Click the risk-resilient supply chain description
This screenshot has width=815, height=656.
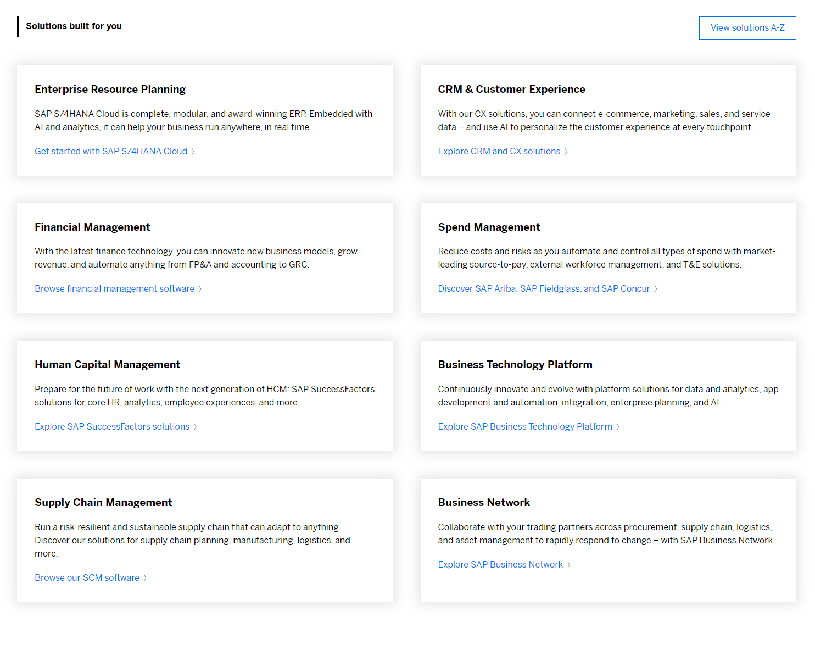[193, 540]
